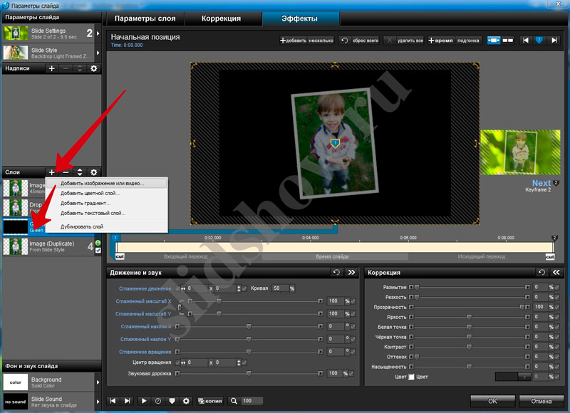
Task: Open Сглаженный масштаб Y dropdown label
Action: (143, 314)
